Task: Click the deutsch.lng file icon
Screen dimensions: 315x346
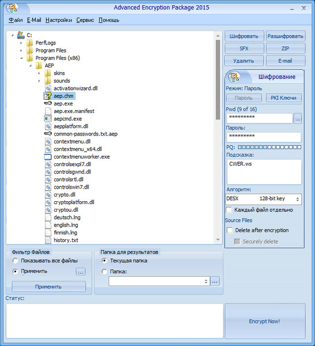Action: (48, 217)
